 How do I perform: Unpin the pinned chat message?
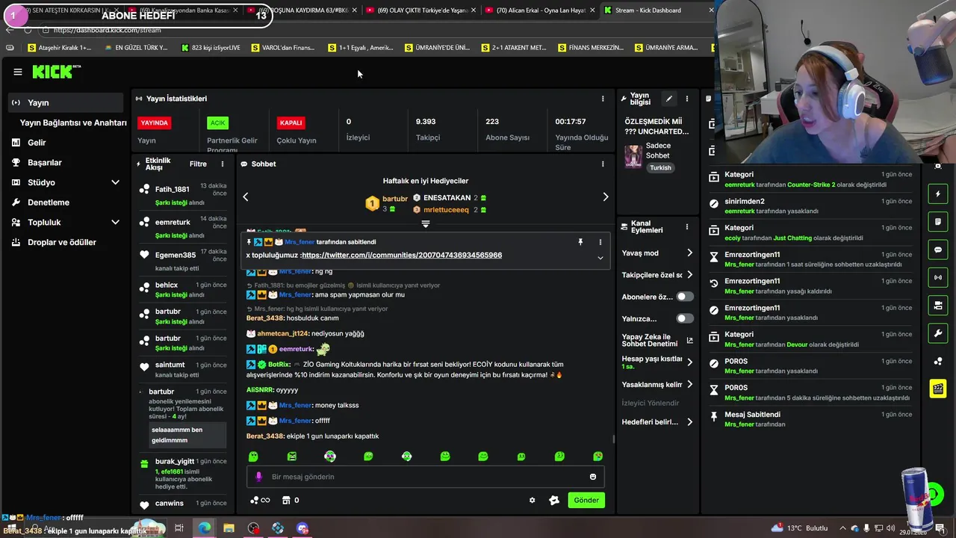[580, 242]
